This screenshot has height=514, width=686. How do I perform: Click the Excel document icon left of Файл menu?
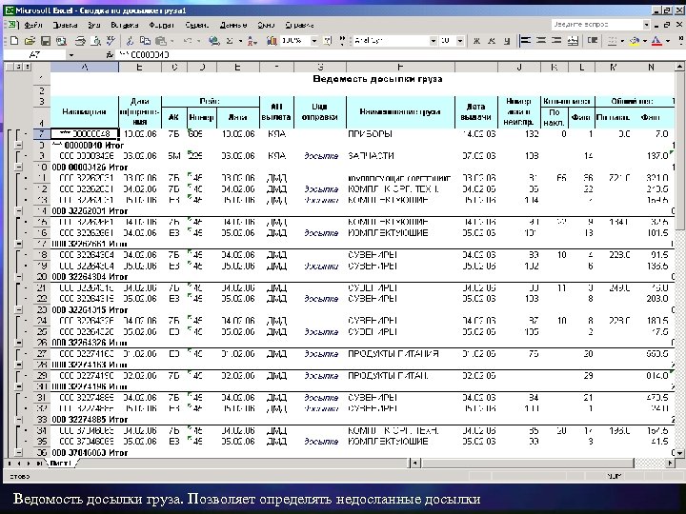[x=12, y=25]
